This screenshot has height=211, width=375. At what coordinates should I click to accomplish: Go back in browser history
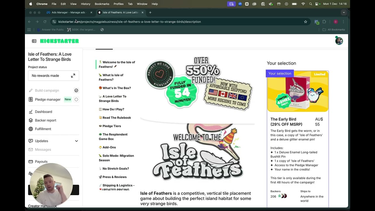point(29,22)
